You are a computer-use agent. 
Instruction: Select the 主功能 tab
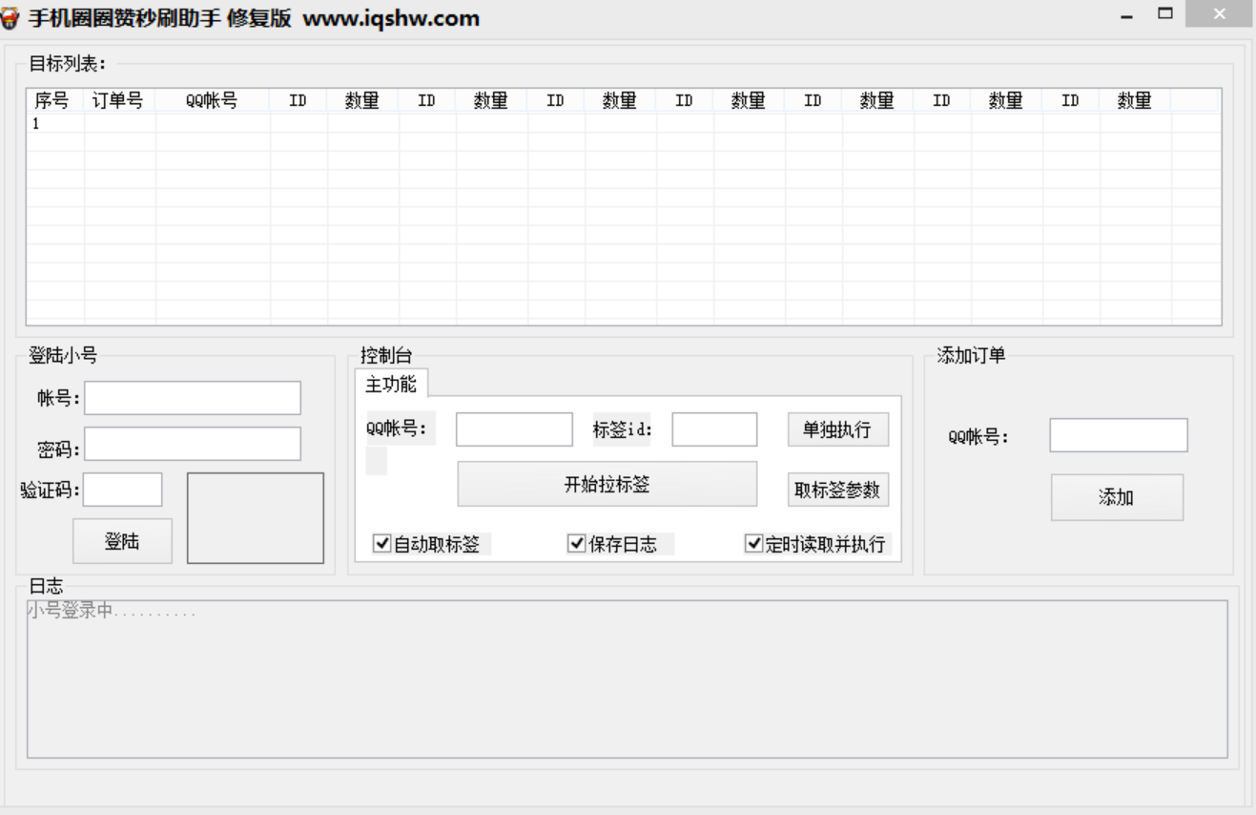point(391,384)
